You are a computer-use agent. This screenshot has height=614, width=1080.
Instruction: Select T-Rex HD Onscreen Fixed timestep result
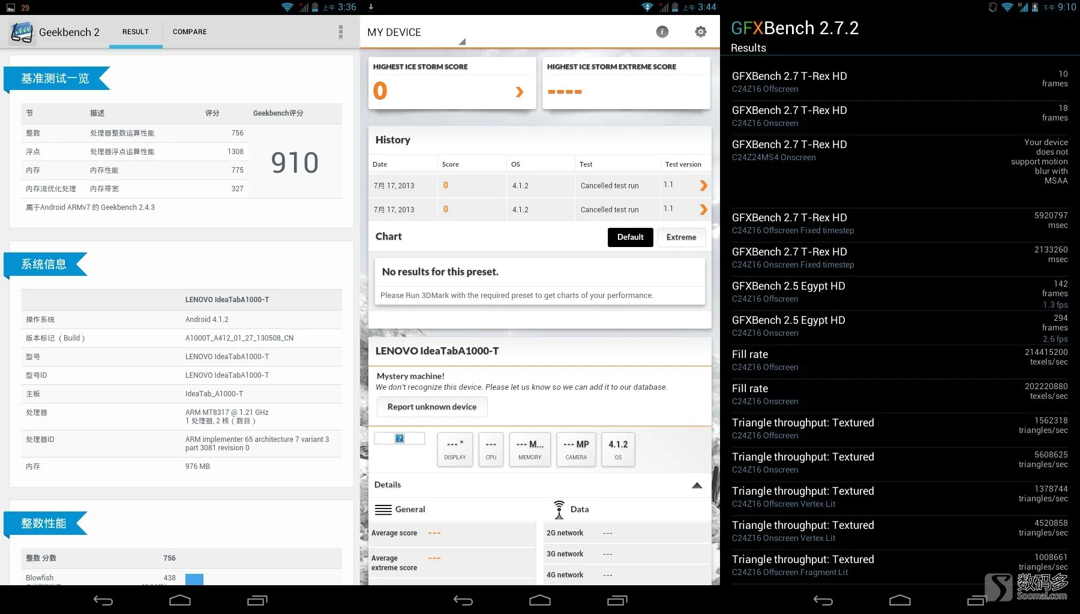tap(900, 258)
